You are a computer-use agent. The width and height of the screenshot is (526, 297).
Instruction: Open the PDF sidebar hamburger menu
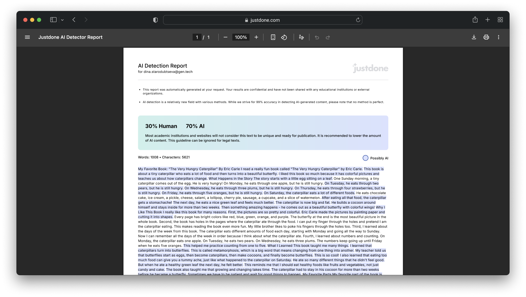pyautogui.click(x=27, y=37)
